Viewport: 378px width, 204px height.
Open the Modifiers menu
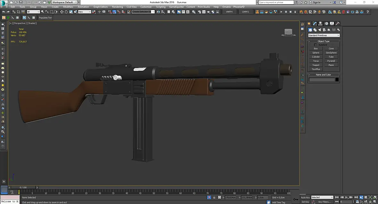[68, 7]
